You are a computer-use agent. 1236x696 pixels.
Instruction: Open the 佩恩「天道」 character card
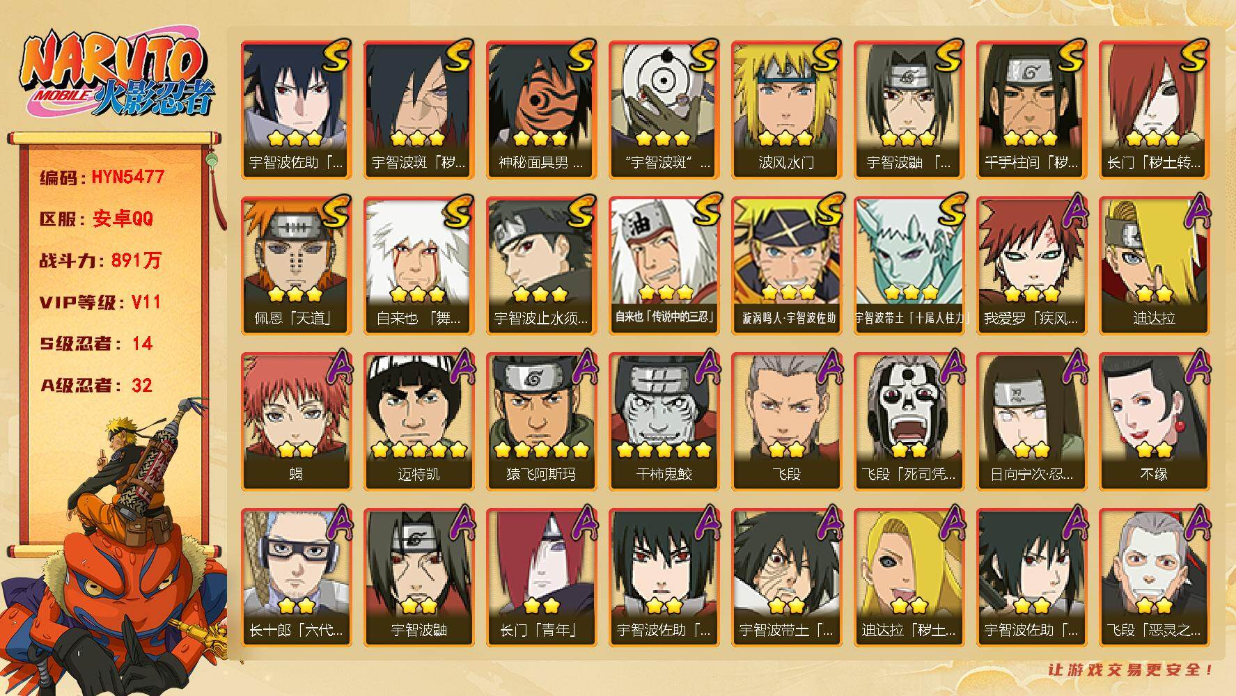[296, 265]
